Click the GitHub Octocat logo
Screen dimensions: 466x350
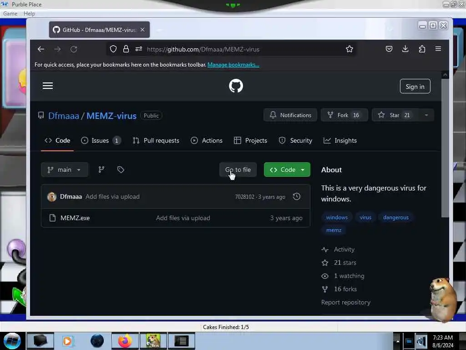click(x=236, y=86)
